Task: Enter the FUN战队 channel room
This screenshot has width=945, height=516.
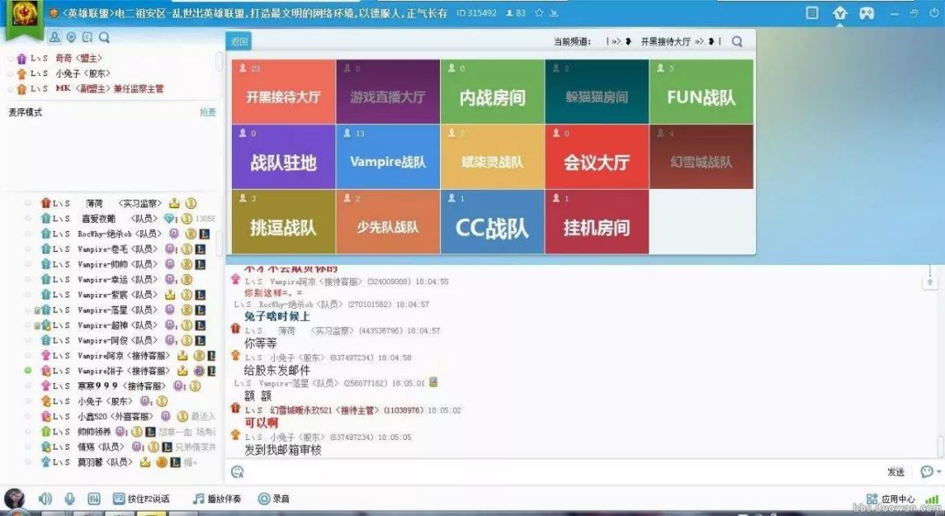Action: tap(701, 92)
